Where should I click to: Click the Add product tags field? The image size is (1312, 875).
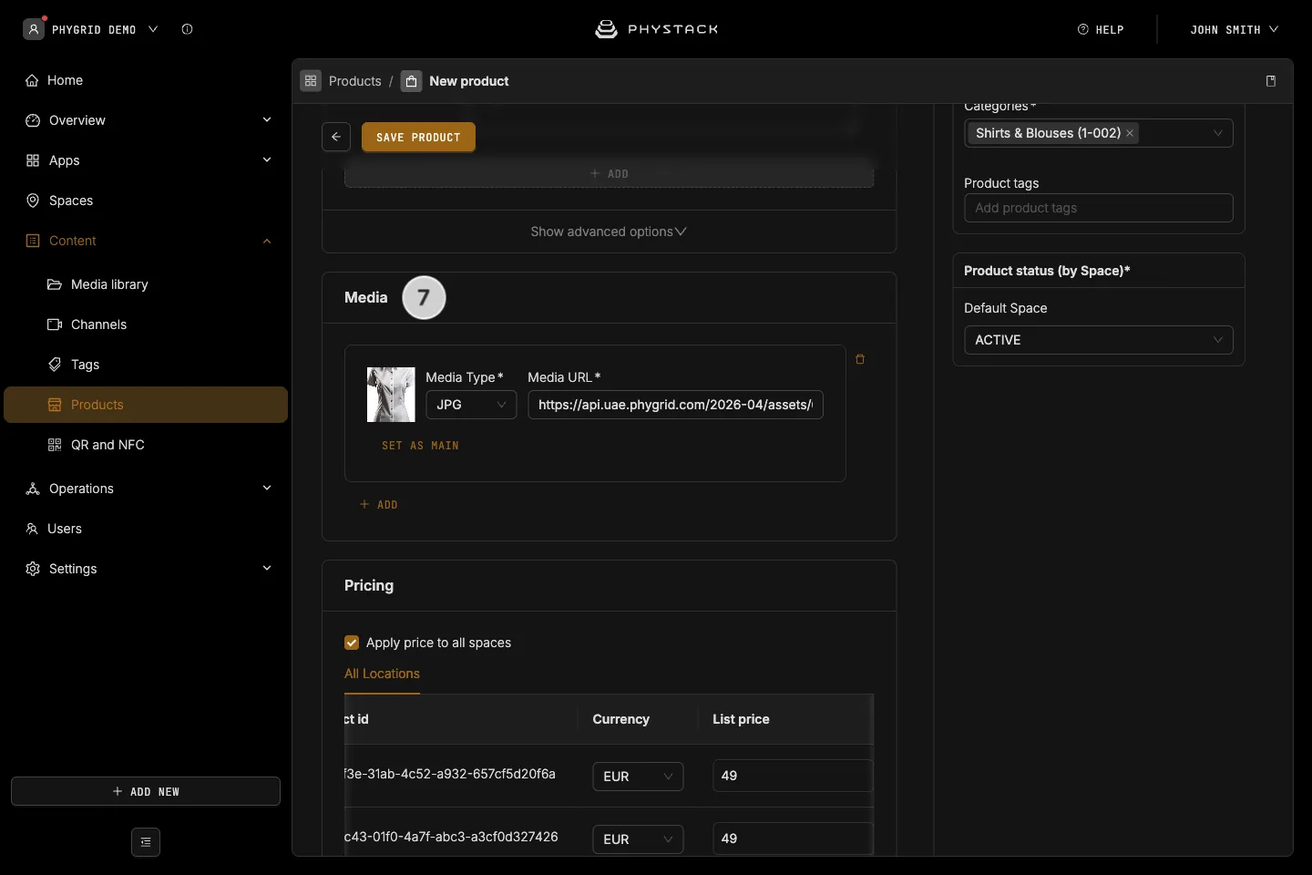(1099, 208)
